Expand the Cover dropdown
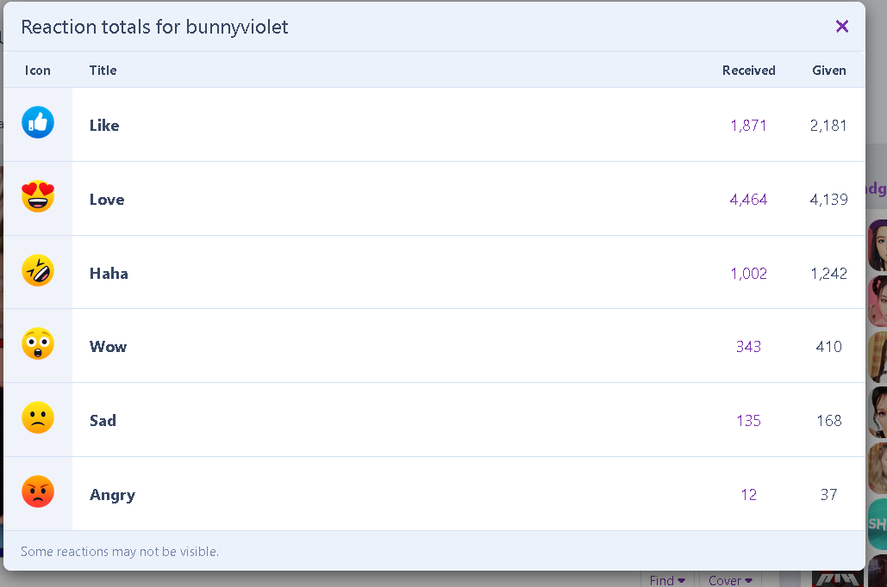This screenshot has width=887, height=587. (x=730, y=579)
